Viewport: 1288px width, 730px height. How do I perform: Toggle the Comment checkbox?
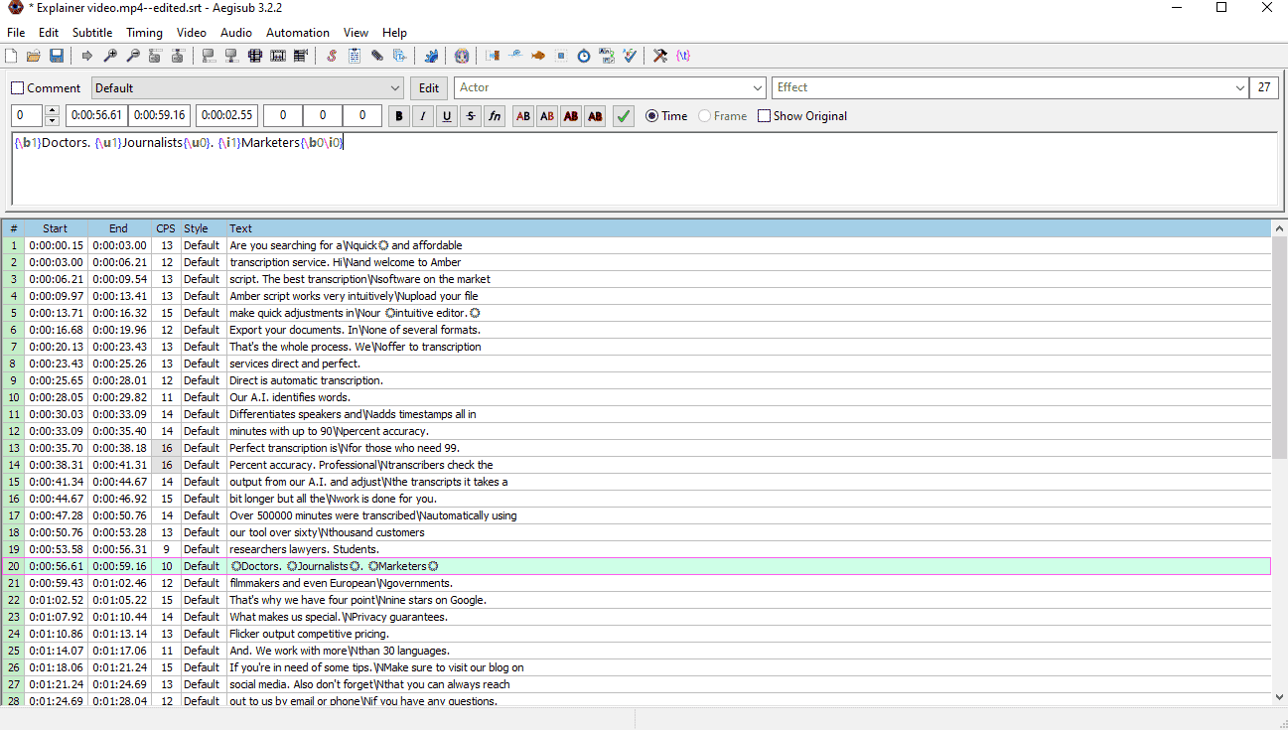pos(18,88)
